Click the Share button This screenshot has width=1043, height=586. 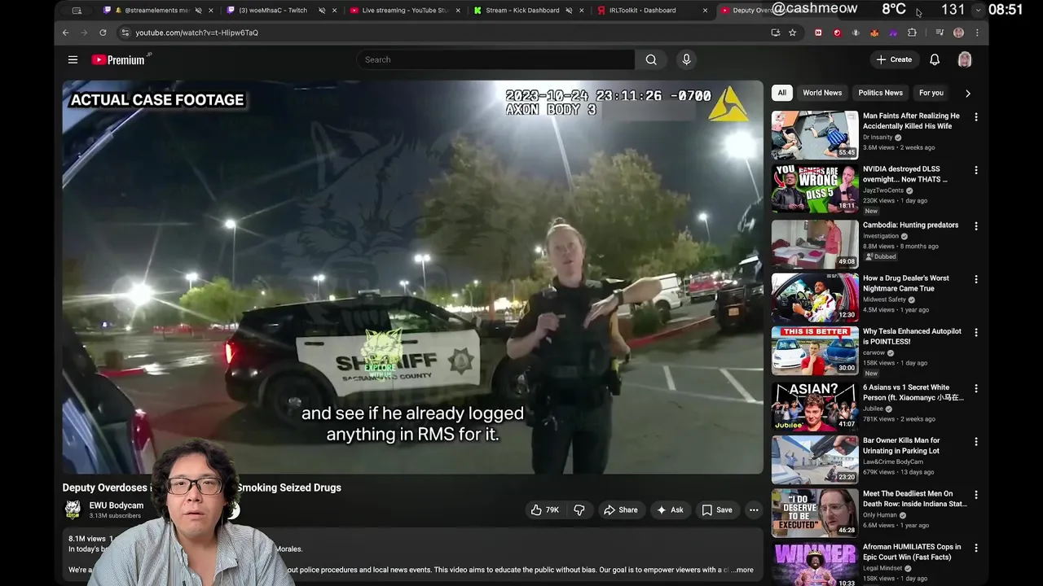(x=620, y=510)
